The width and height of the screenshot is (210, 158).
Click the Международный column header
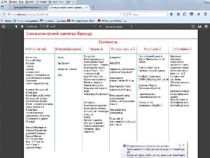68,49
